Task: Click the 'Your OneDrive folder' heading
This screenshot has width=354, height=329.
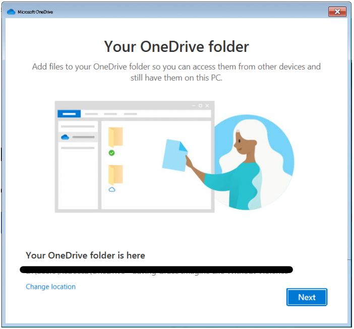Action: pos(176,47)
